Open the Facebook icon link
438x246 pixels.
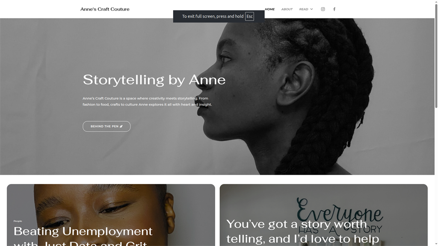pos(334,9)
